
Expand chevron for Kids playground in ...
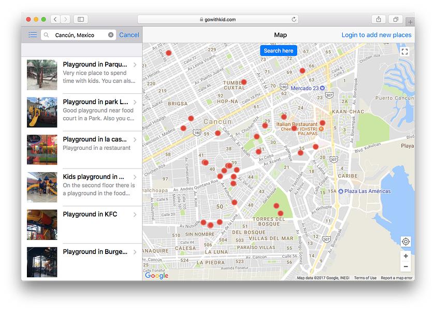coord(135,177)
